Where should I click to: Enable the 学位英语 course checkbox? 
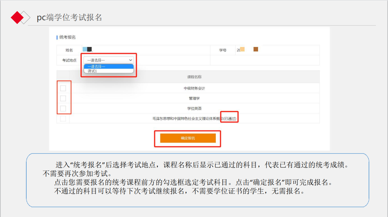tap(63, 108)
